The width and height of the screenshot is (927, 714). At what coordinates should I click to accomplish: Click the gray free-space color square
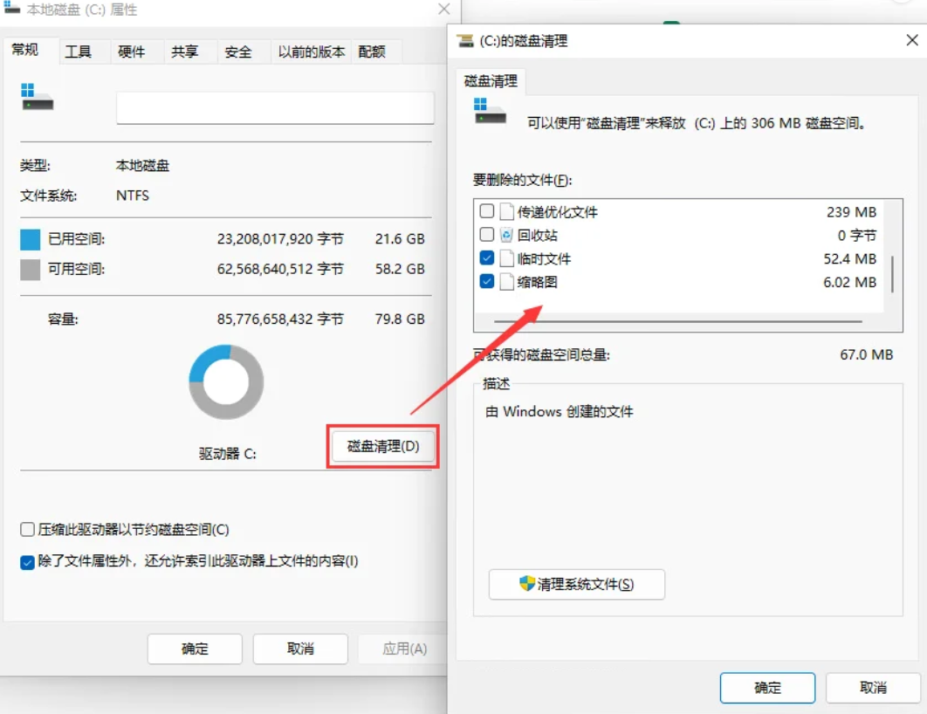pos(31,270)
